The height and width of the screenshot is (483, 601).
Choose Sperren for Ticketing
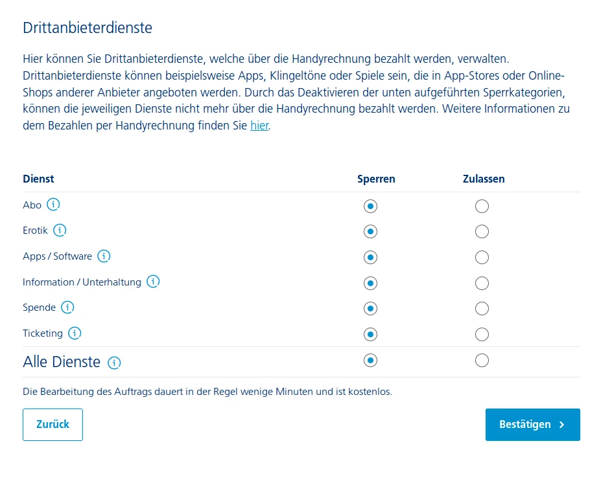click(x=370, y=334)
